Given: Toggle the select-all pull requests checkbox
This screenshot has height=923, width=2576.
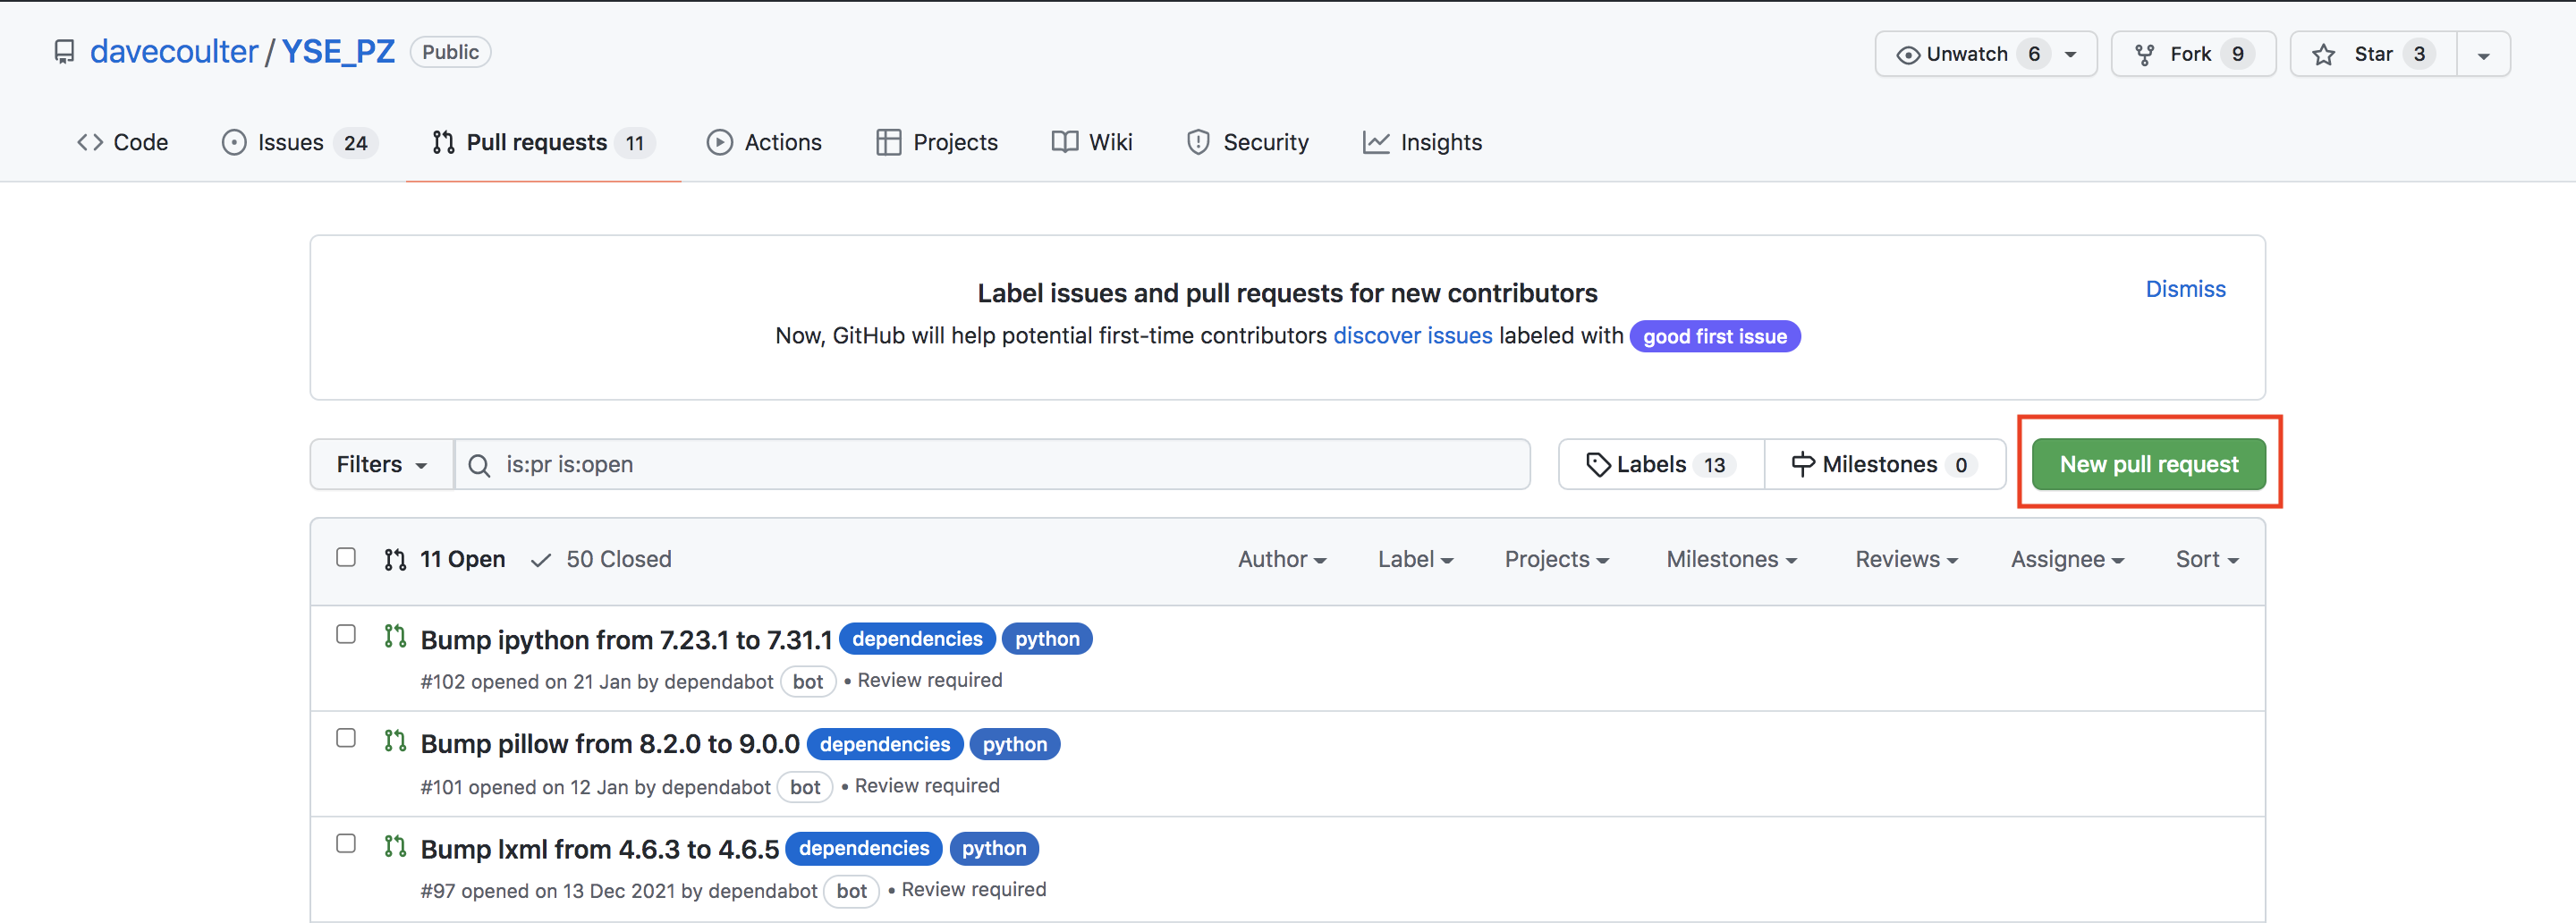Looking at the screenshot, I should click(346, 557).
